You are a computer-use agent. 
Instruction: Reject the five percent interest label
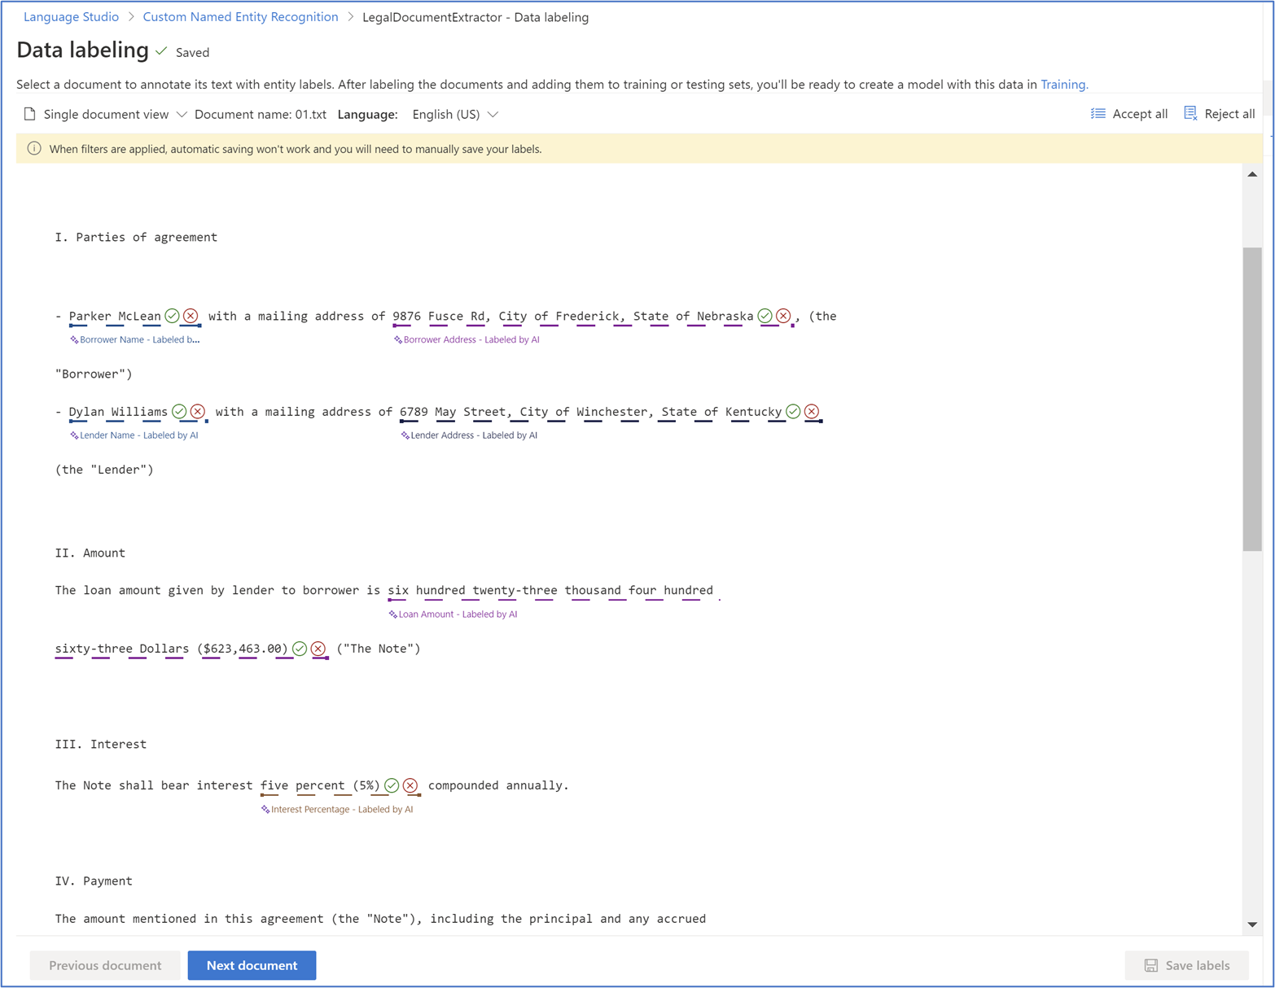pos(410,785)
